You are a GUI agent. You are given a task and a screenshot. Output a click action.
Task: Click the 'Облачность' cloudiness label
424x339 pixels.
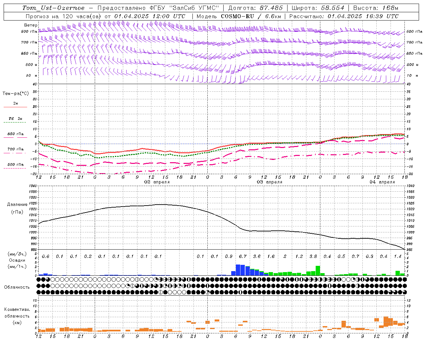tap(17, 287)
